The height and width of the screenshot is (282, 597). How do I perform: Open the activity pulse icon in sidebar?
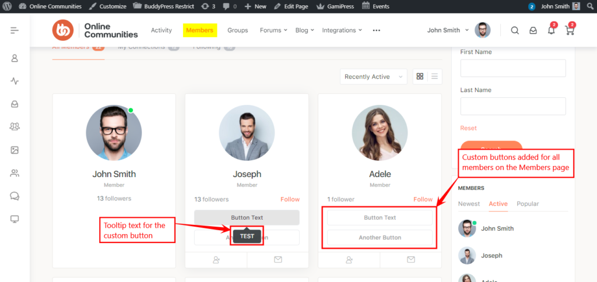(x=15, y=81)
